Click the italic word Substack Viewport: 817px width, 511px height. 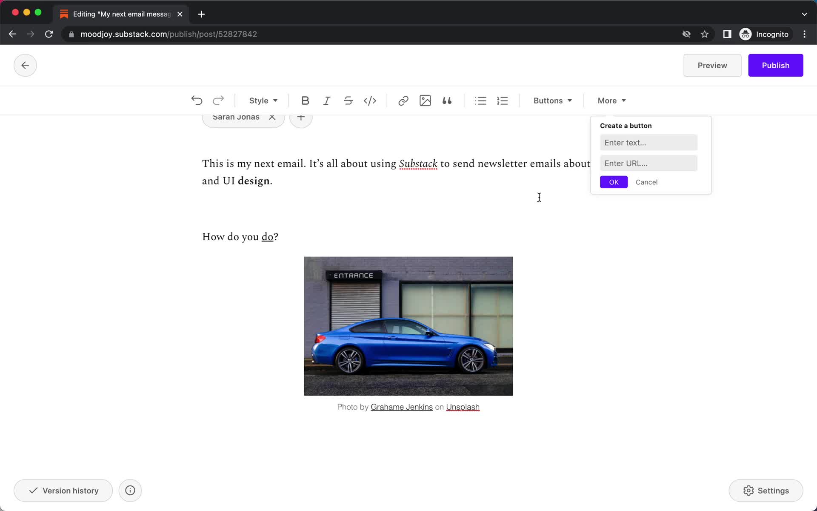point(418,164)
